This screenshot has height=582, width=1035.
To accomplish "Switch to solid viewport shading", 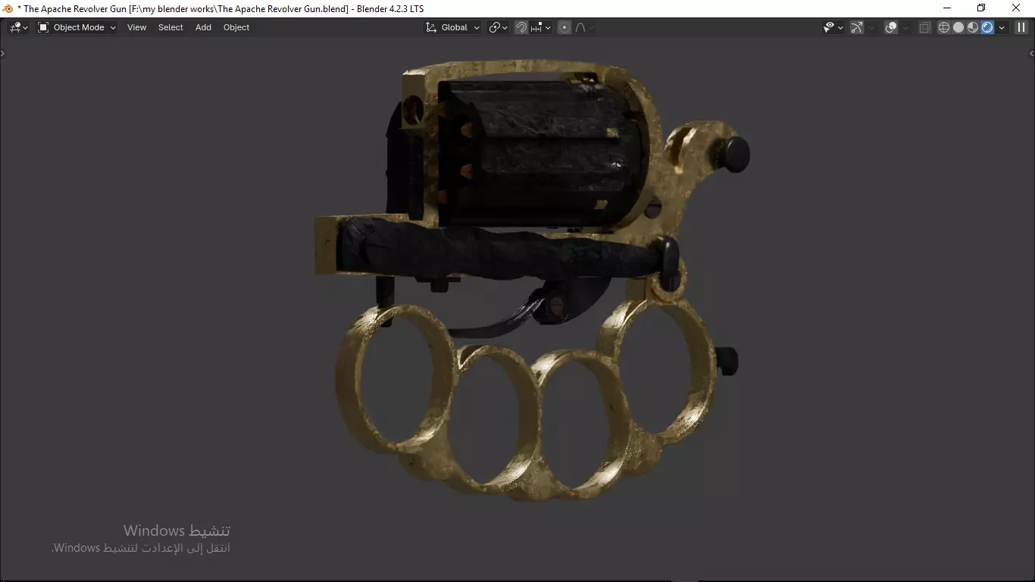I will click(x=958, y=27).
